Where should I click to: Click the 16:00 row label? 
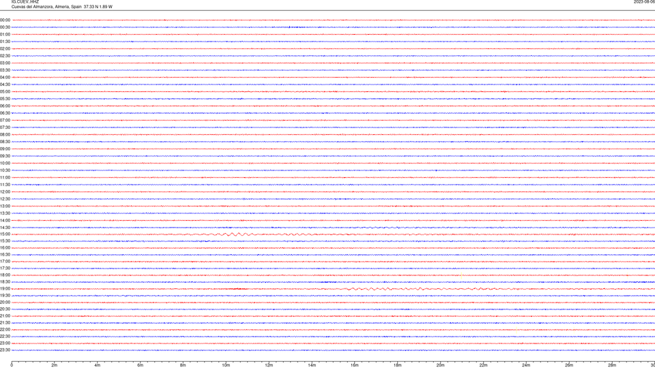pos(5,248)
